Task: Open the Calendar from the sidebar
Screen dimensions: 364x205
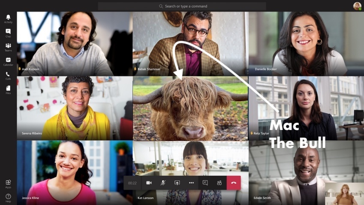Action: (x=8, y=61)
